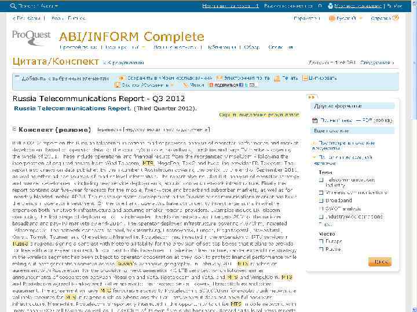Click the Печать printer icon
Image resolution: width=417 pixels, height=312 pixels.
click(x=277, y=78)
